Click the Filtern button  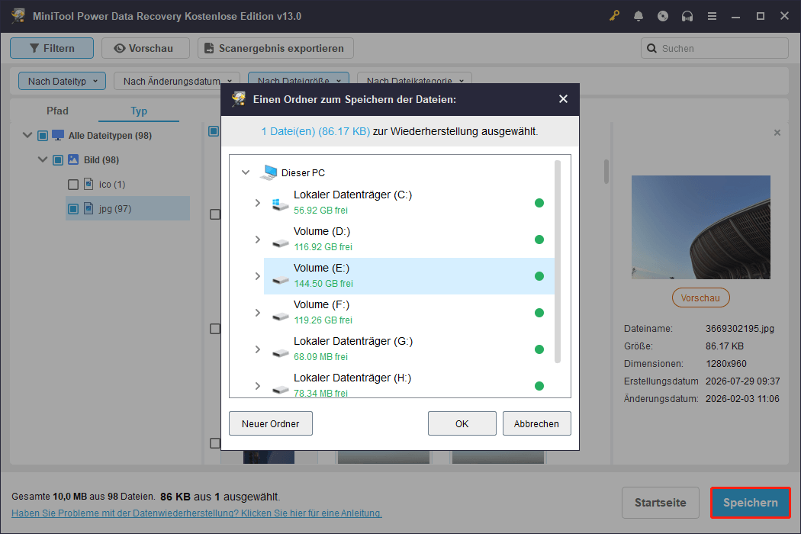tap(52, 48)
